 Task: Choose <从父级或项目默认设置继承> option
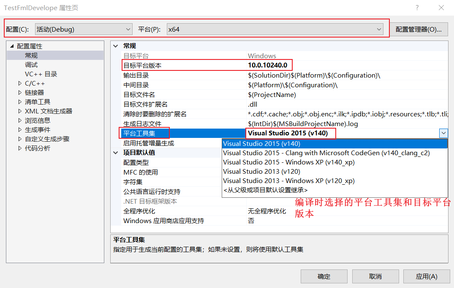click(x=335, y=190)
